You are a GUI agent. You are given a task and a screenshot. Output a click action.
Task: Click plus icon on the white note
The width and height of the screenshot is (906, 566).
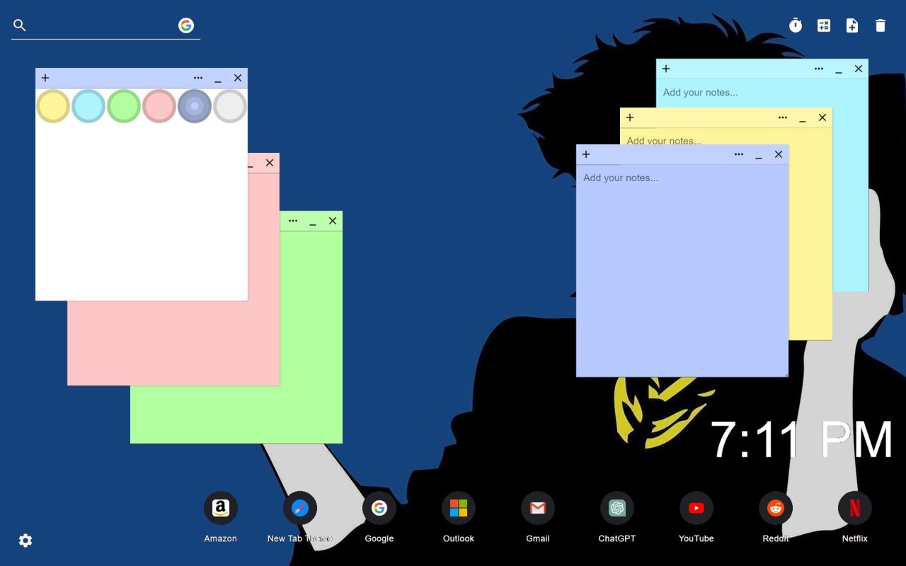(x=45, y=78)
